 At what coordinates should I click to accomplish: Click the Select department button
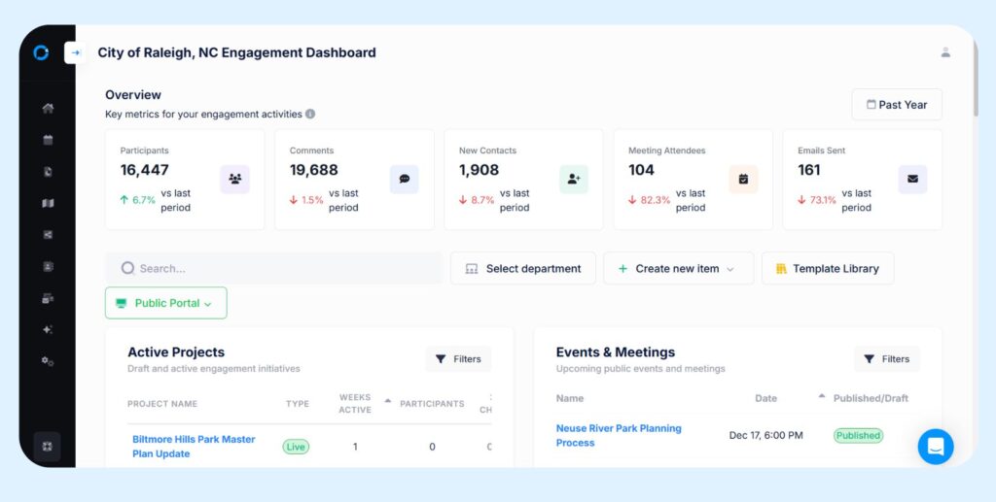point(523,269)
